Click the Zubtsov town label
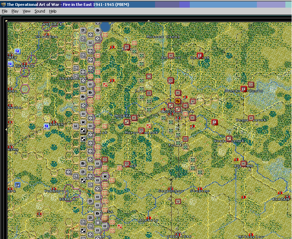The image size is (292, 239). tap(25, 66)
